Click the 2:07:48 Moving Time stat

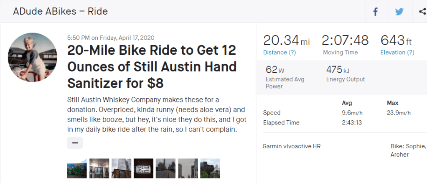(345, 44)
